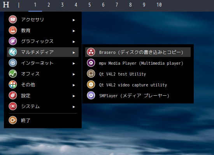Viewport: 214px width, 155px height.
Task: Click the Qt V4L2 test Utility icon
Action: click(x=91, y=74)
